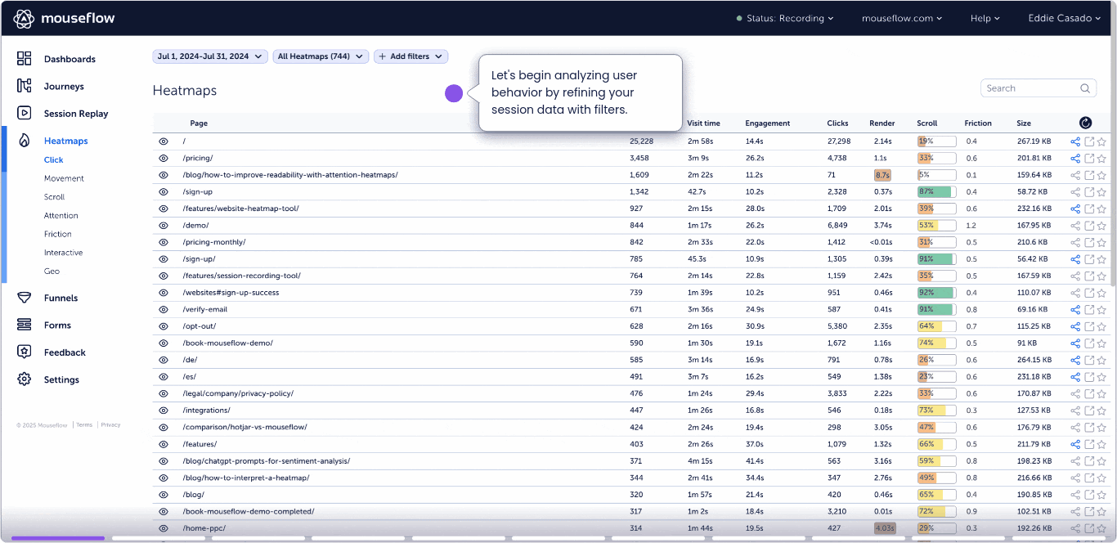Screen dimensions: 1117x543
Task: Open mouseflow.com site dropdown
Action: pyautogui.click(x=902, y=18)
